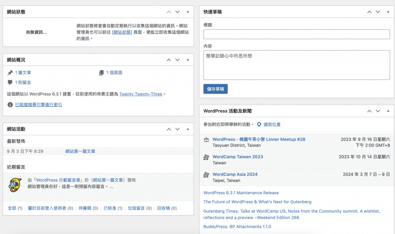Click the WordCamp icon for WordCamp Asia 2024
This screenshot has height=234, width=395.
[206, 175]
